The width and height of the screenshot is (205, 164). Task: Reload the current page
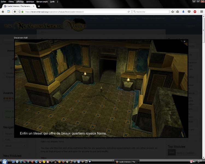coord(129,12)
